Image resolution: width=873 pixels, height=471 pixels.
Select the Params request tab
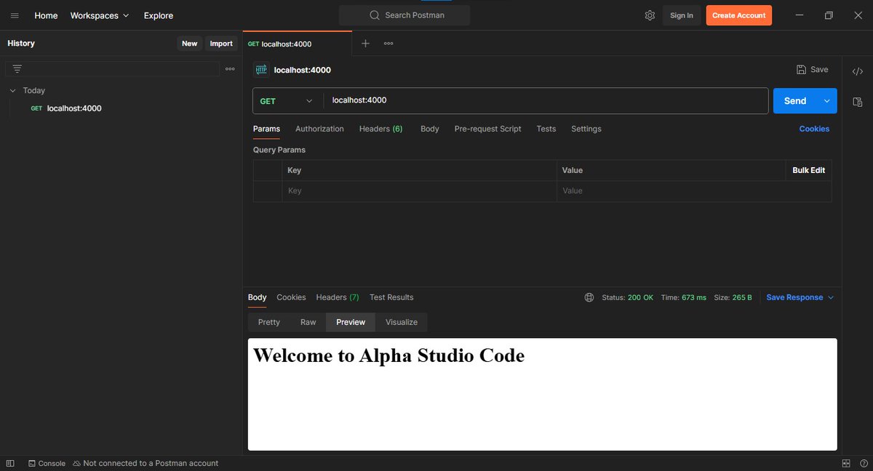(x=266, y=129)
